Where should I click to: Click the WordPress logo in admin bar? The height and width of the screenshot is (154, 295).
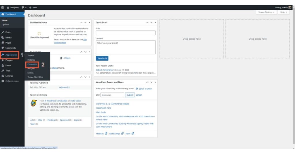[3, 7]
